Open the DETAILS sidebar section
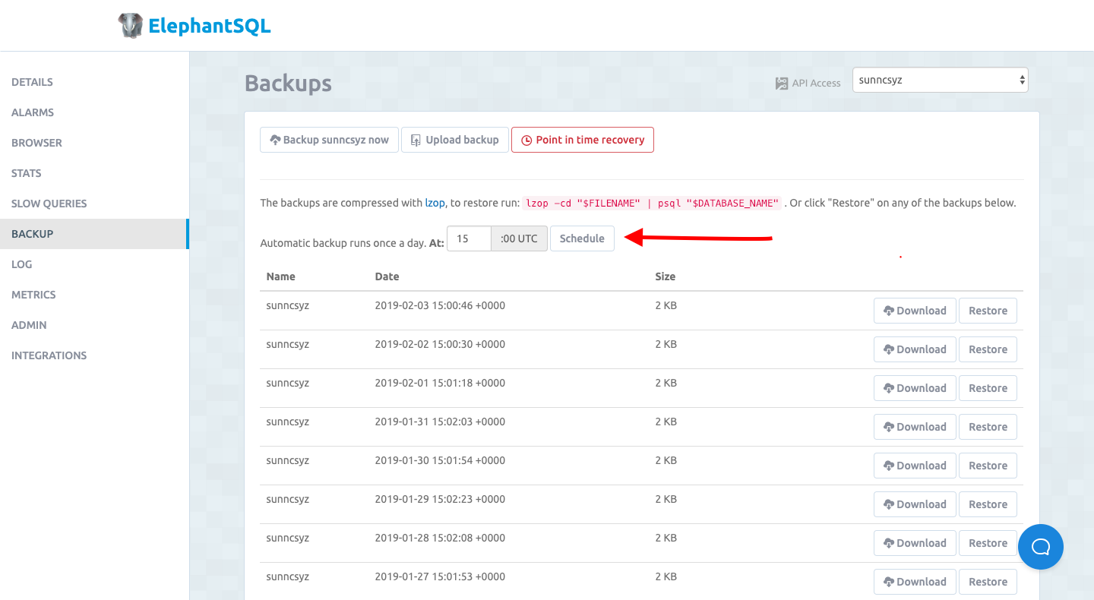Screen dimensions: 1094x600 32,82
